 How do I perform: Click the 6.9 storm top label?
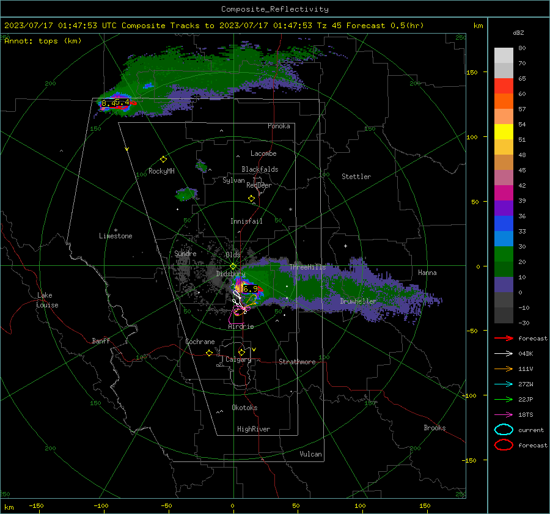tap(250, 288)
